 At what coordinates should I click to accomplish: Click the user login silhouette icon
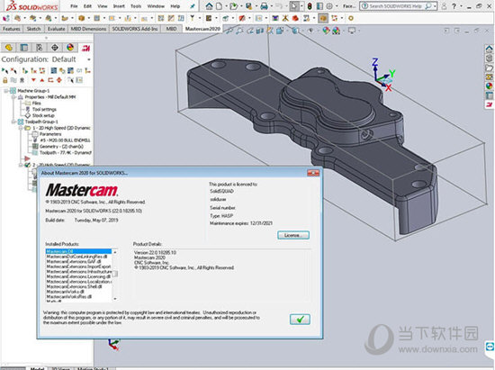tap(444, 6)
